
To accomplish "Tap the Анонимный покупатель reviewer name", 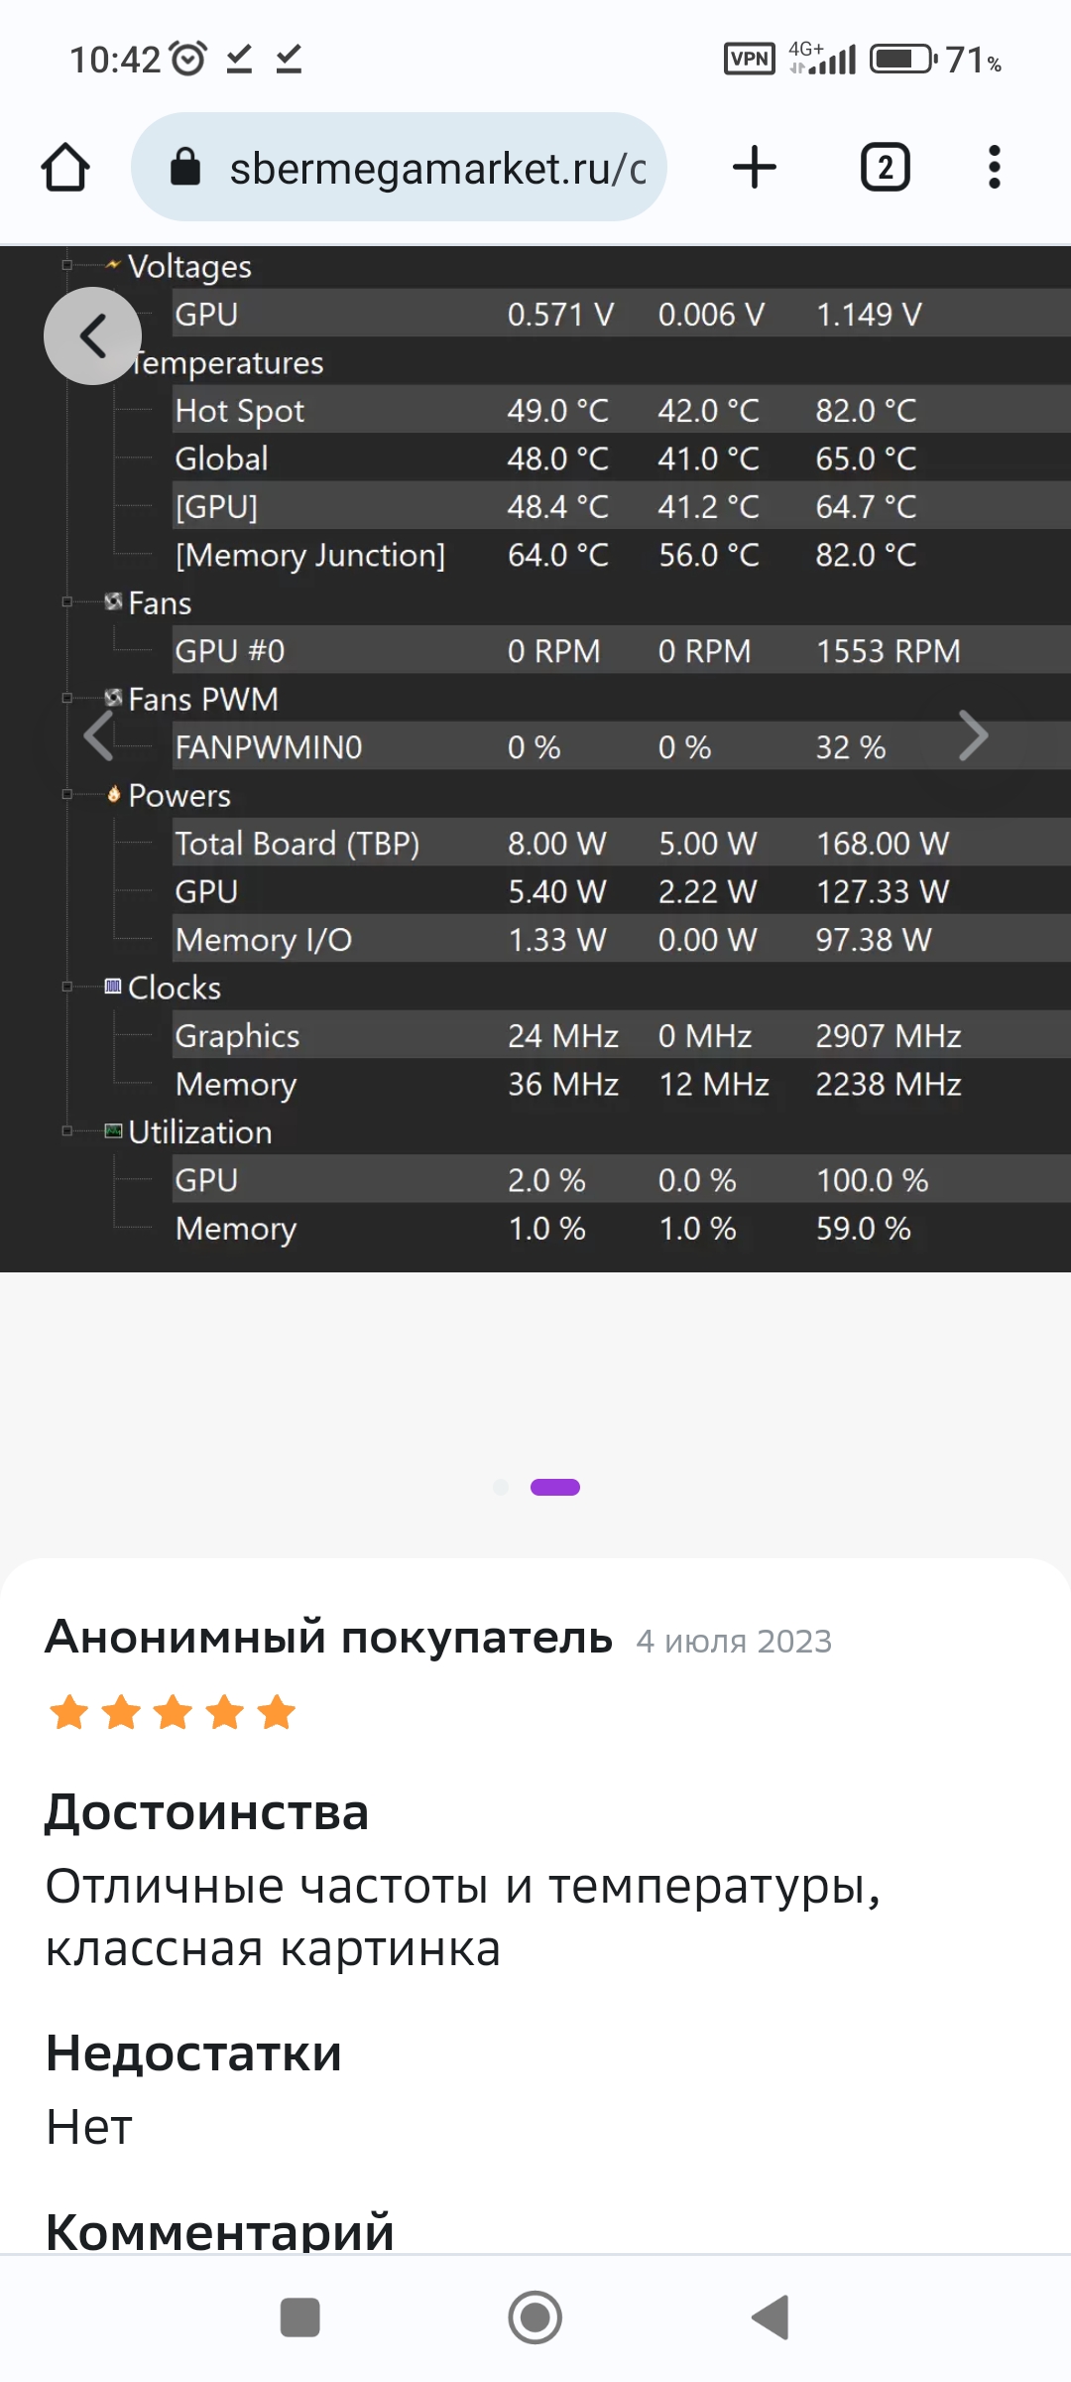I will (x=328, y=1638).
